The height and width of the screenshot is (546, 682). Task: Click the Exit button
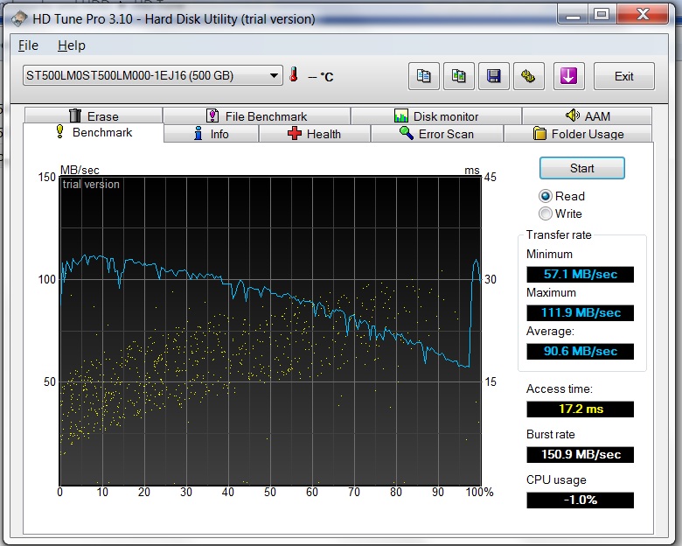623,76
